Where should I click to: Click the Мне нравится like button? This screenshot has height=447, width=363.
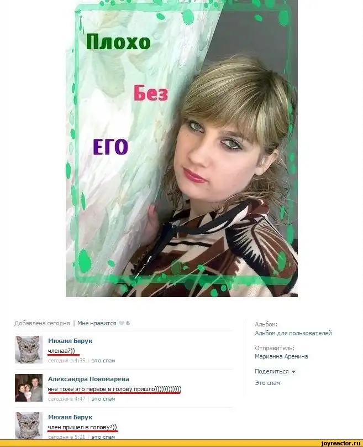point(97,323)
